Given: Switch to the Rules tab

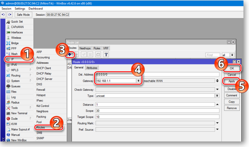Looking at the screenshot, I should point(97,48).
